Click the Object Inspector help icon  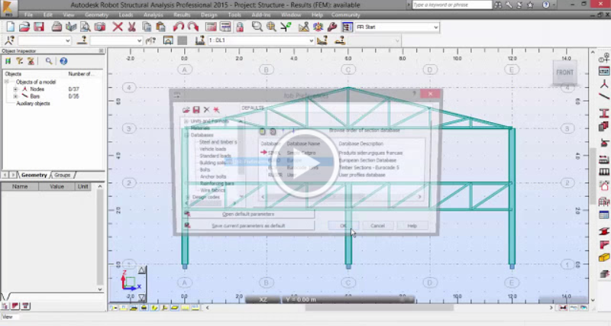[63, 61]
